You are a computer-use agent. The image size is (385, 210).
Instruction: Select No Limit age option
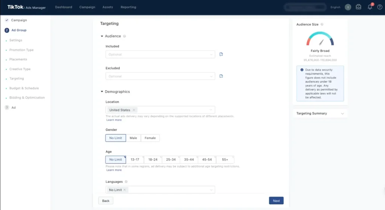coord(116,159)
